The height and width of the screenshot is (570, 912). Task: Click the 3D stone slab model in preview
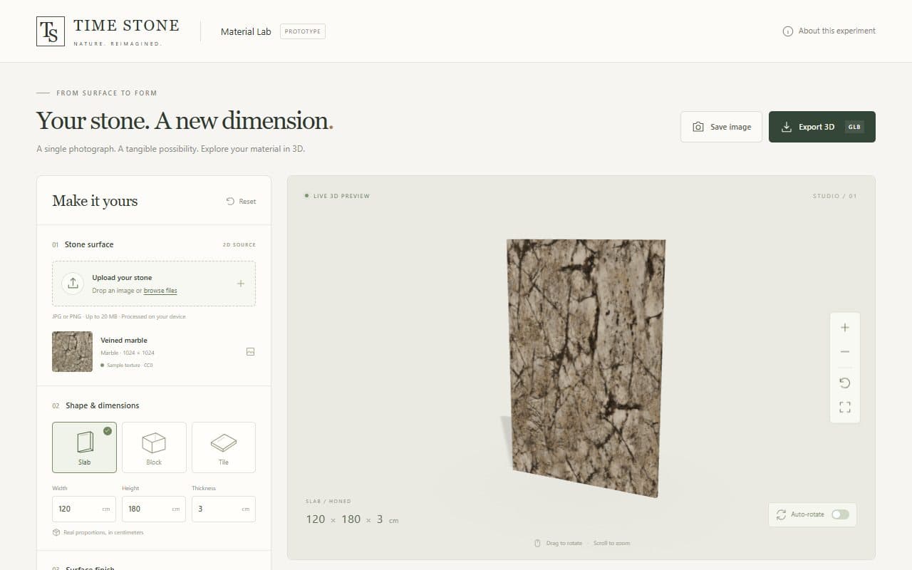point(586,367)
